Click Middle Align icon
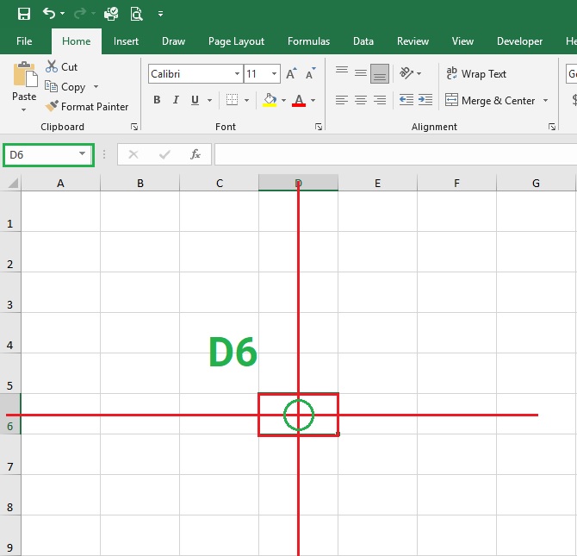This screenshot has height=556, width=577. [x=361, y=73]
